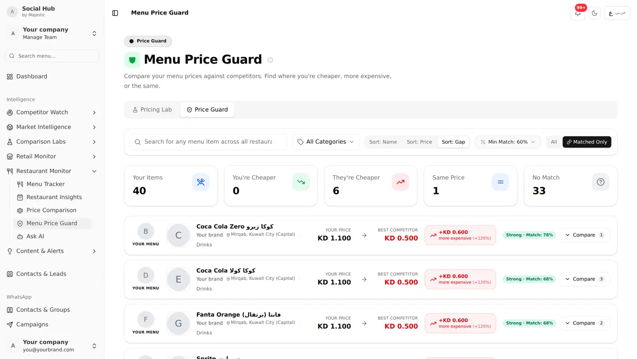Focus the sidebar Search menu field
This screenshot has width=637, height=359.
pyautogui.click(x=52, y=56)
